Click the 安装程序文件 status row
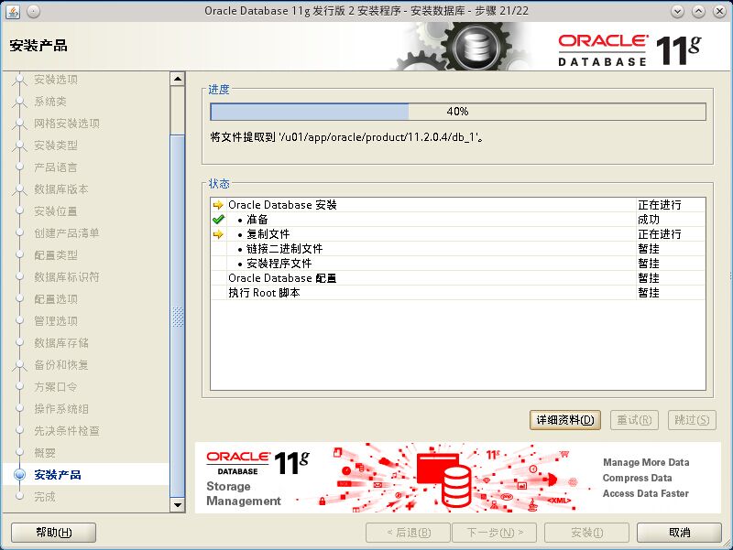Viewport: 733px width, 550px height. point(458,264)
